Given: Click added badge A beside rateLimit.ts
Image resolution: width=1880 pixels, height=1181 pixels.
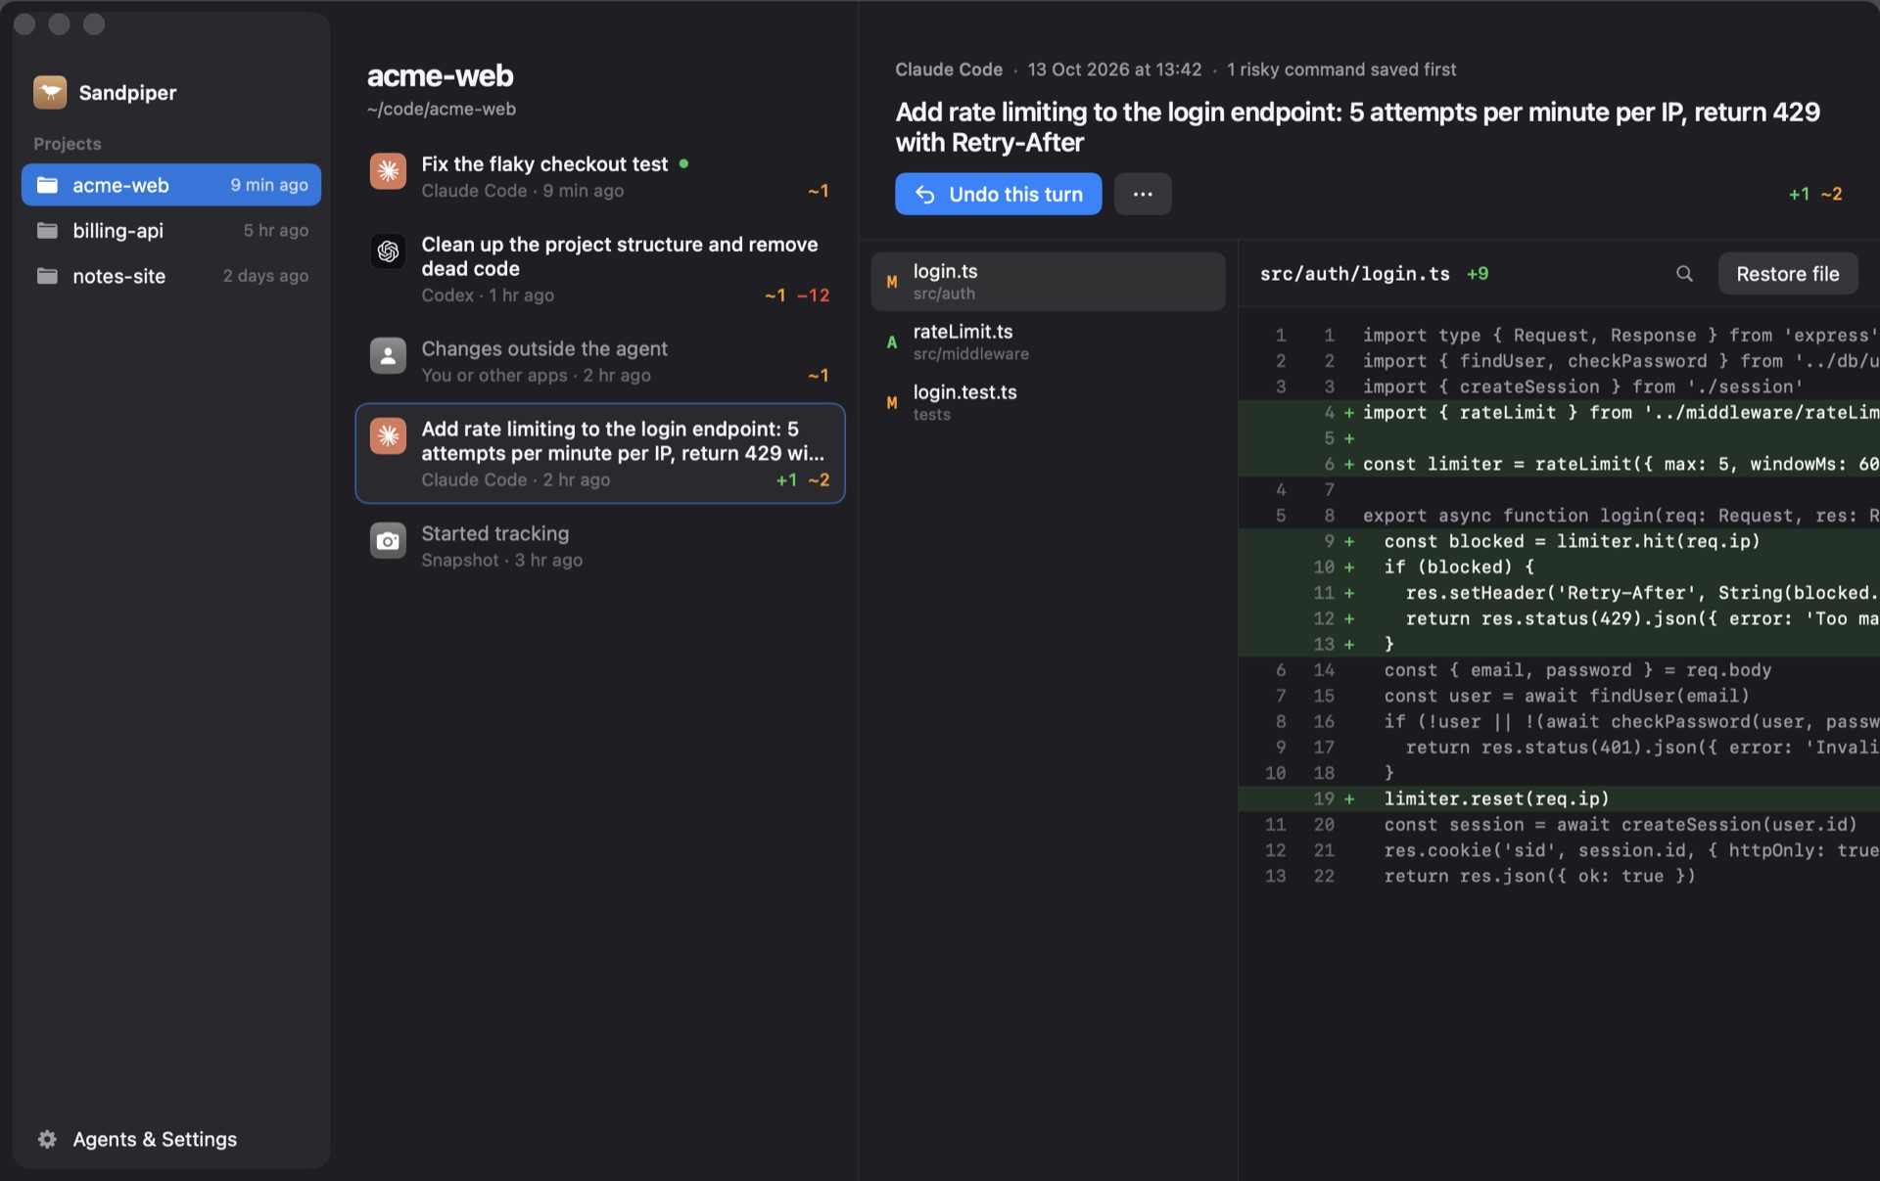Looking at the screenshot, I should click(x=892, y=342).
